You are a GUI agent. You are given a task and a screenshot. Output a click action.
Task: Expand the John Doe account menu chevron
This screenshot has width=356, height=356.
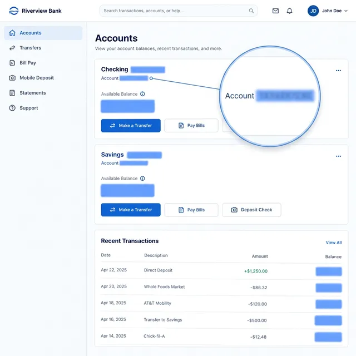click(x=346, y=11)
